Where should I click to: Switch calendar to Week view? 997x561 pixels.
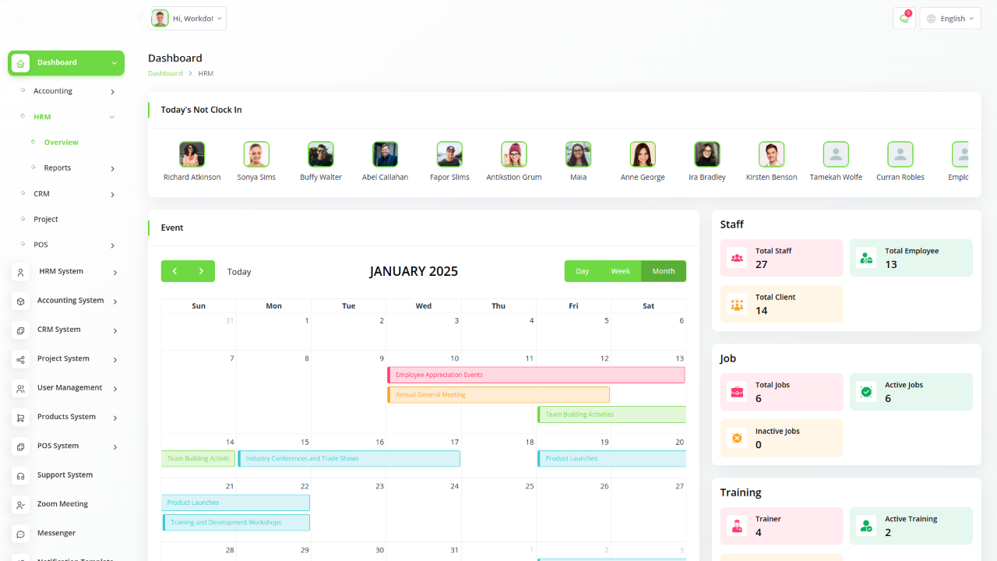coord(621,271)
